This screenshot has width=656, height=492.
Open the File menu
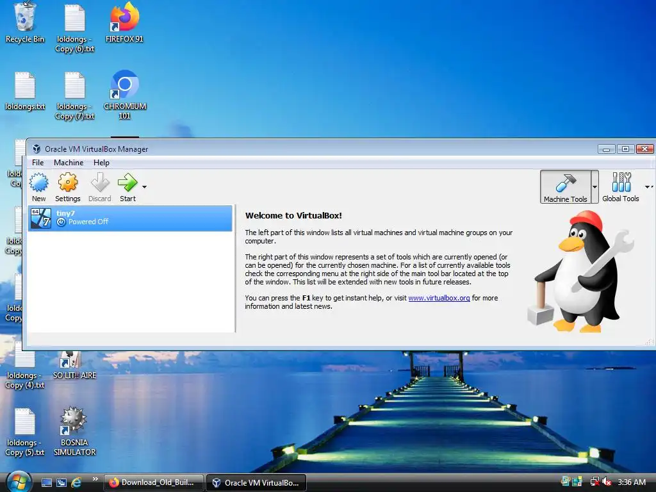(38, 162)
